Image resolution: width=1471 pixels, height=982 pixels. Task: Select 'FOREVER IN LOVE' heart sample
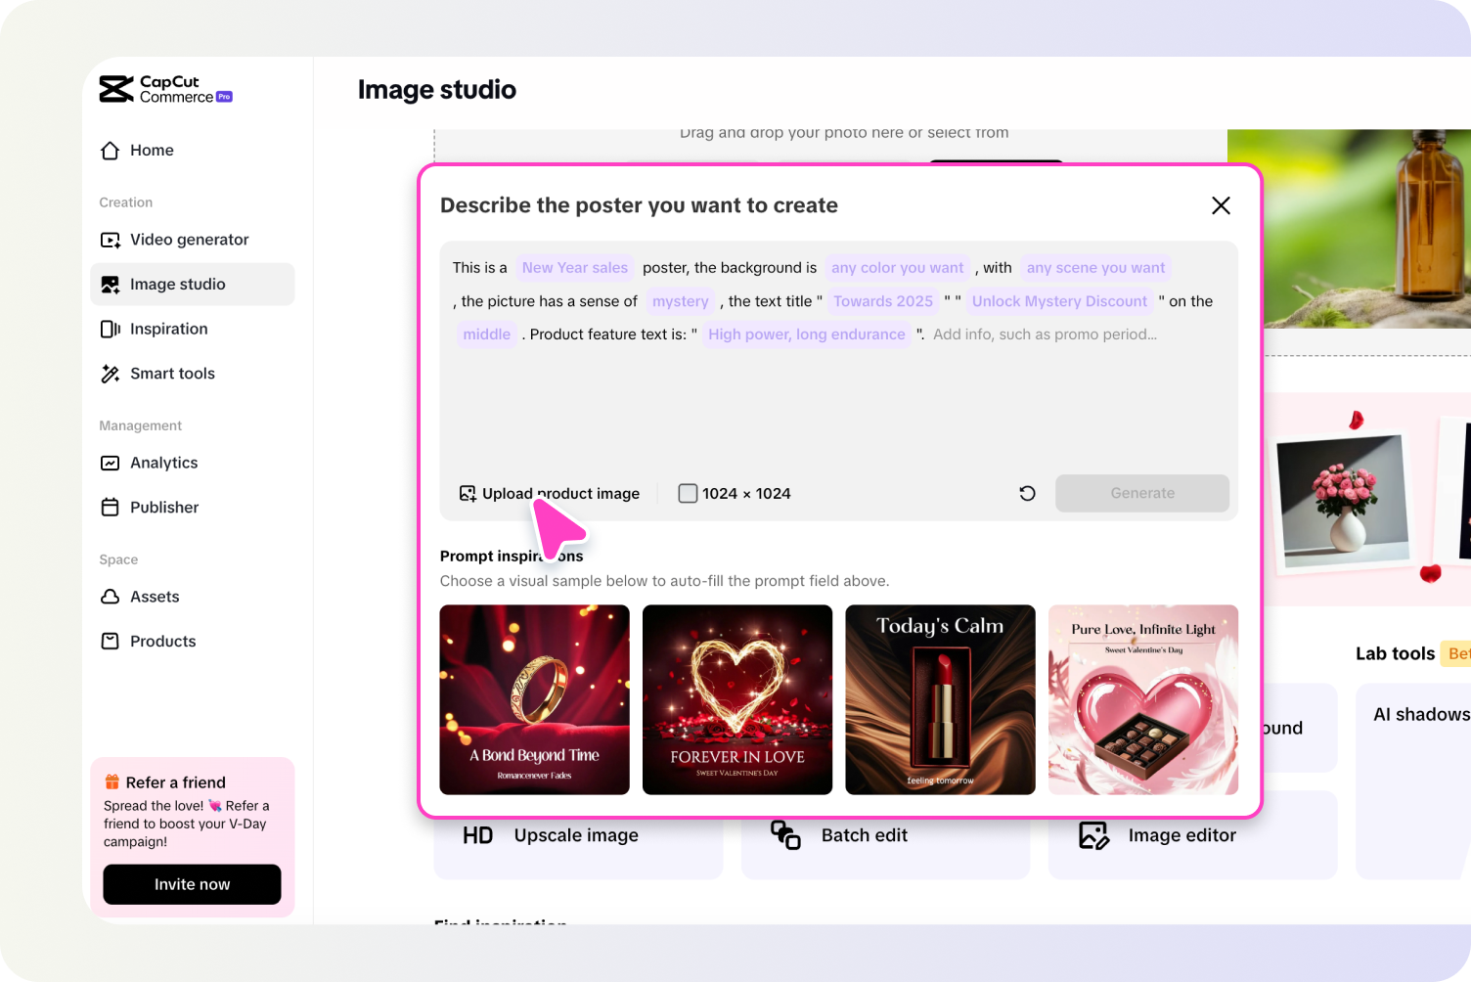(x=737, y=700)
